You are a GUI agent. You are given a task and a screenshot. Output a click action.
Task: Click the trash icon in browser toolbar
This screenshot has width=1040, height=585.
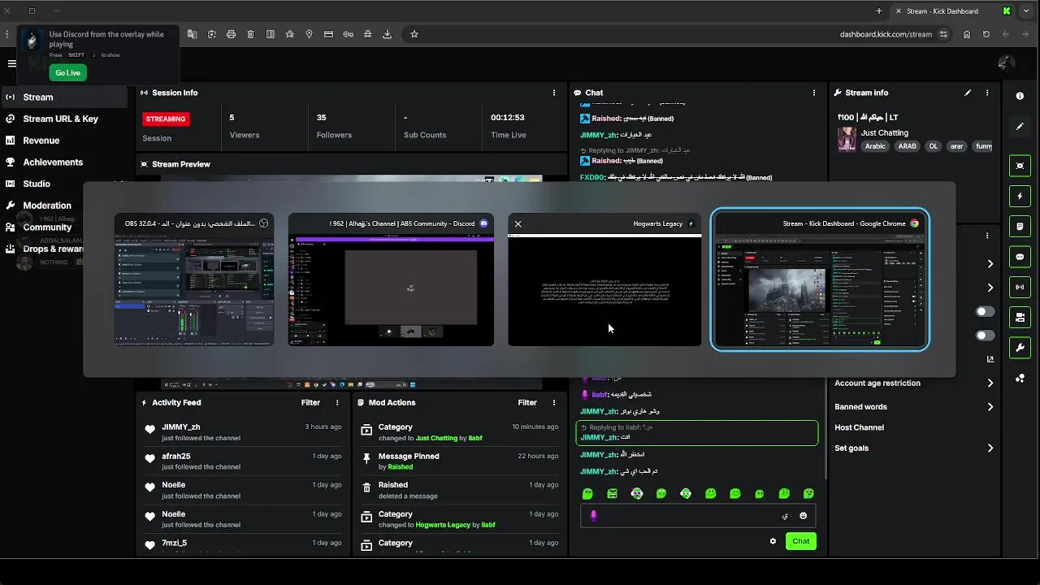[x=250, y=34]
